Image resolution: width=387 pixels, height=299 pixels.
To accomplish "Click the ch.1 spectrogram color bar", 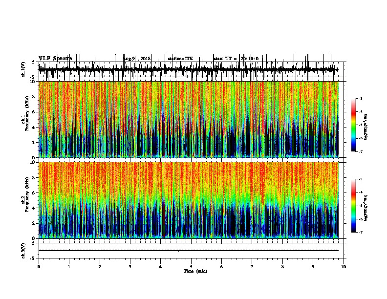I will [x=354, y=125].
